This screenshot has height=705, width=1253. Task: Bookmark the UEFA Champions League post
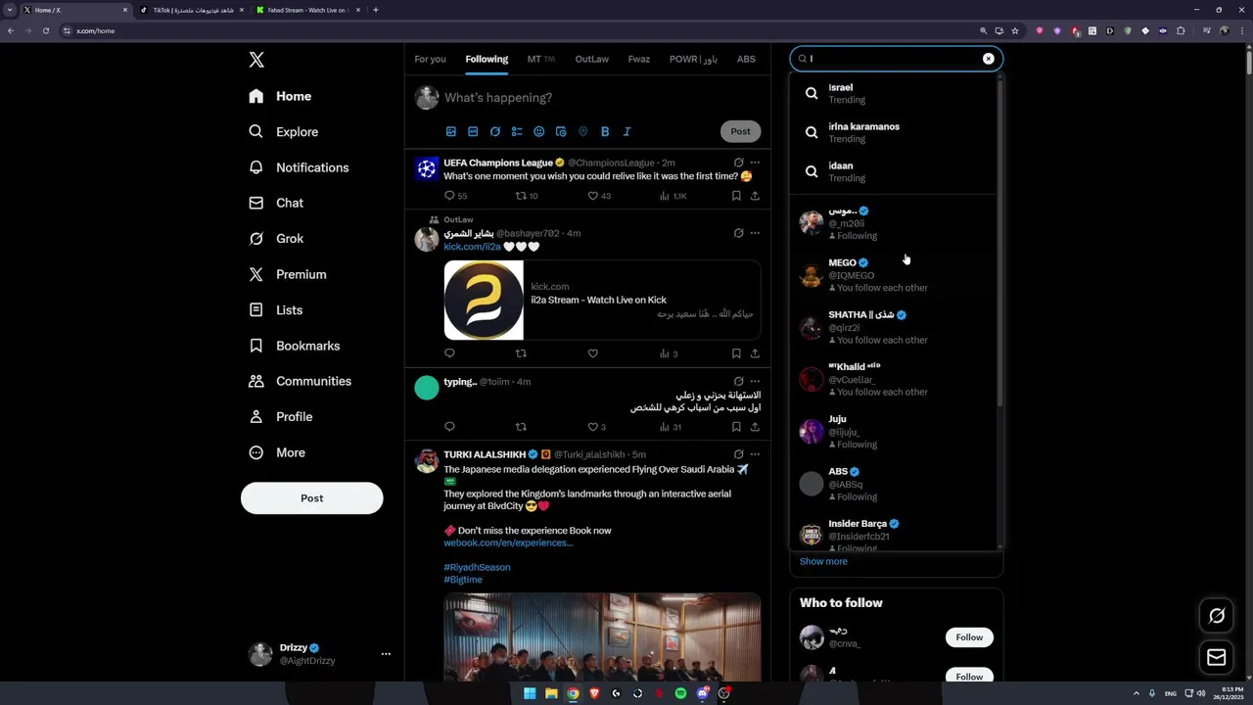tap(736, 196)
